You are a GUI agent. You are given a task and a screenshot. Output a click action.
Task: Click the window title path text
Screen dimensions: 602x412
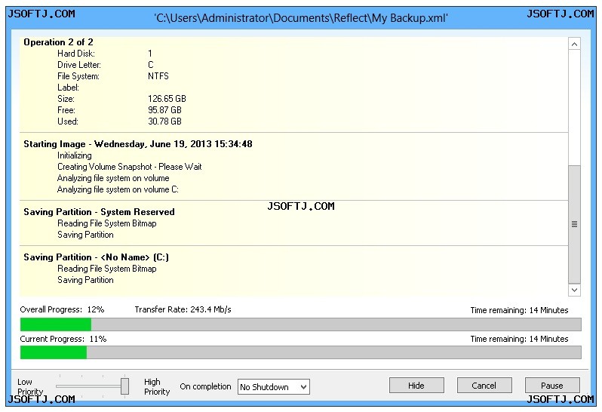pos(300,18)
